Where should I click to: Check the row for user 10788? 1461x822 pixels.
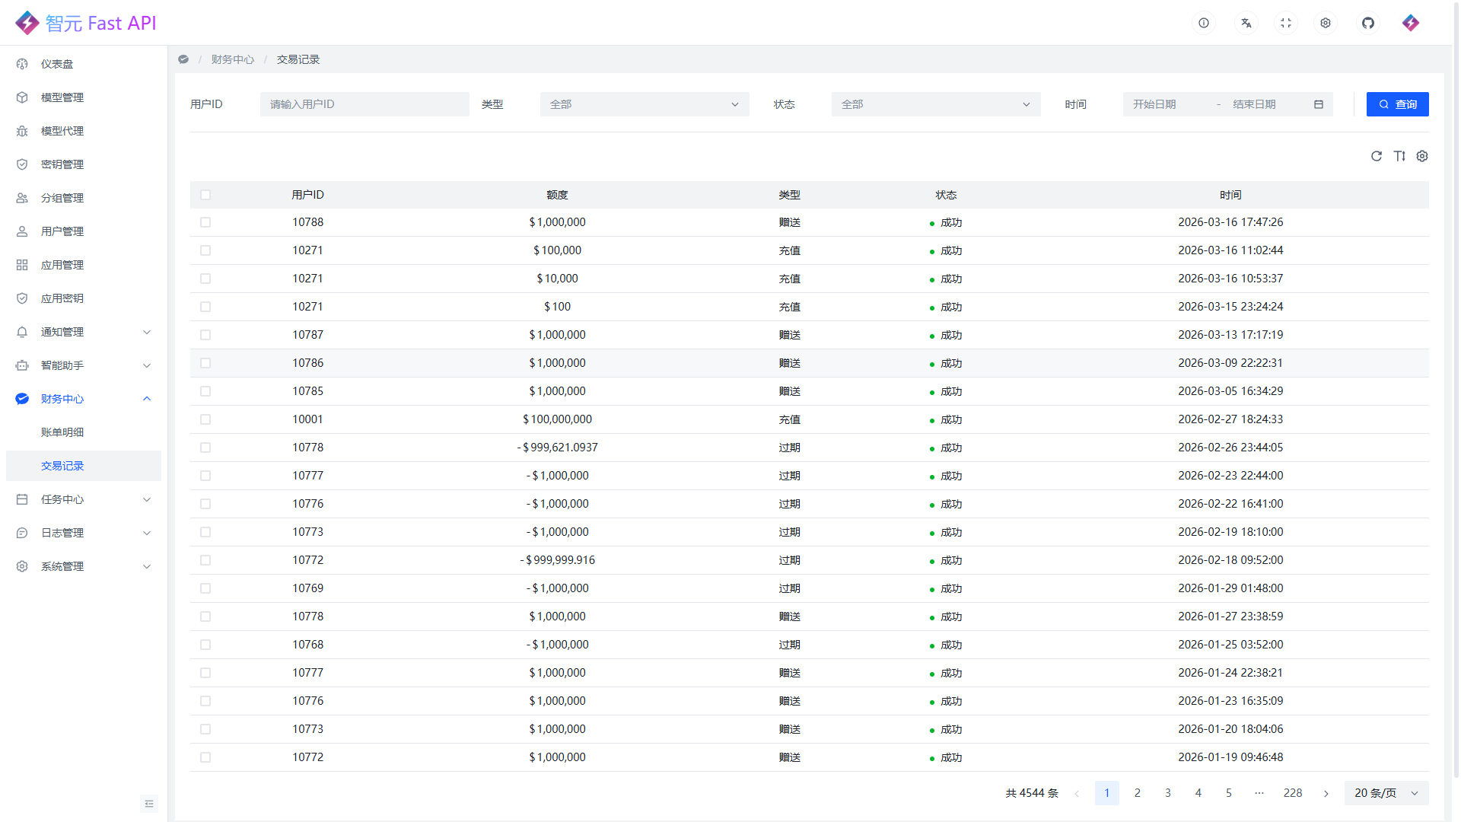click(205, 222)
